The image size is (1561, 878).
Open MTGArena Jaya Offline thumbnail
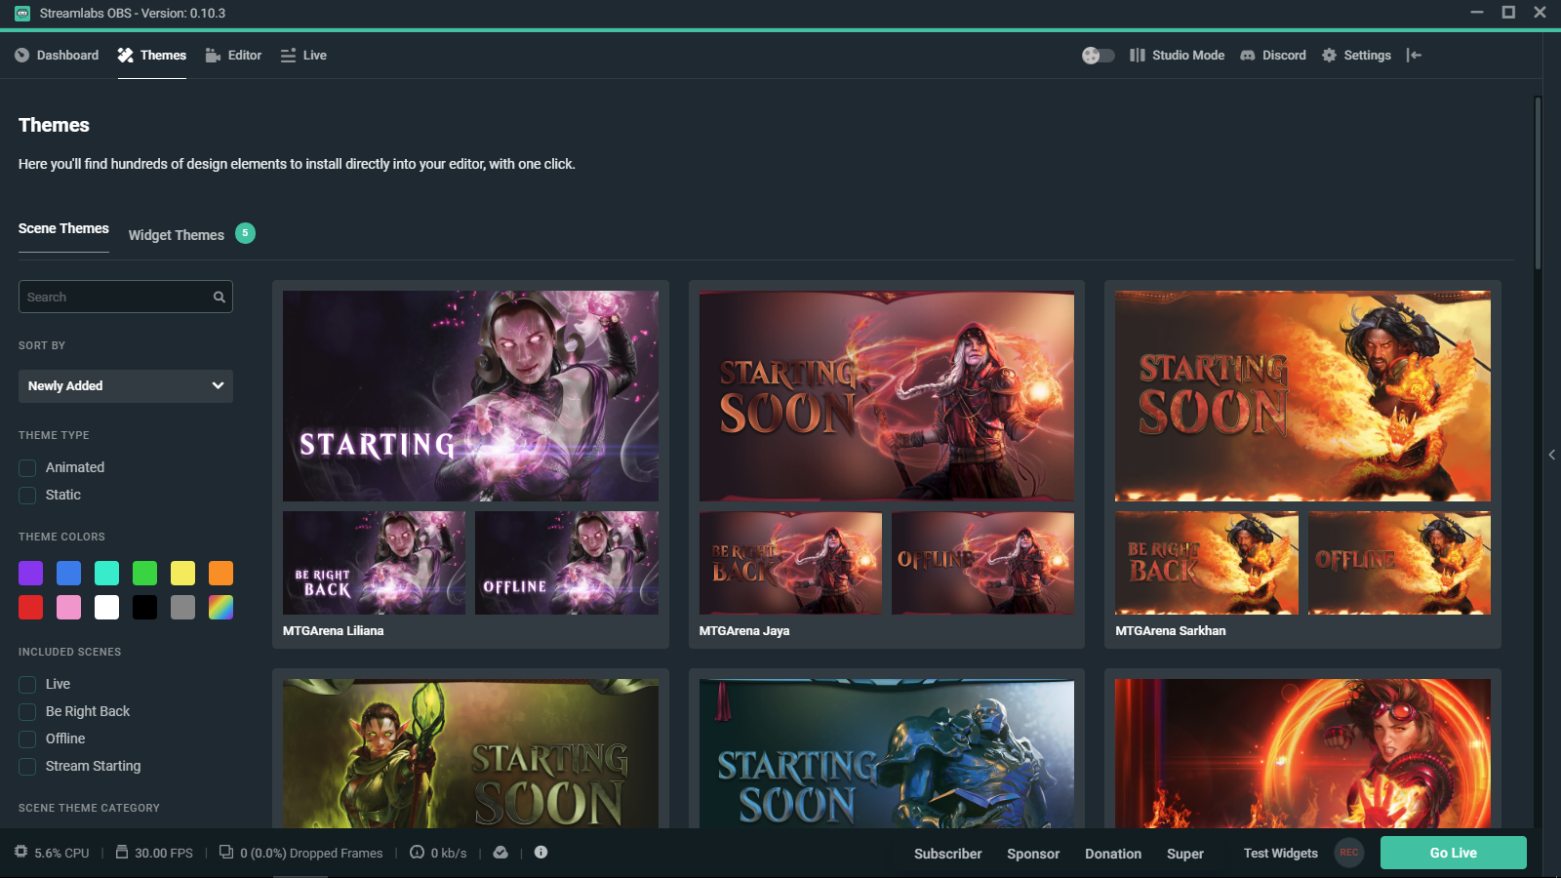[982, 563]
